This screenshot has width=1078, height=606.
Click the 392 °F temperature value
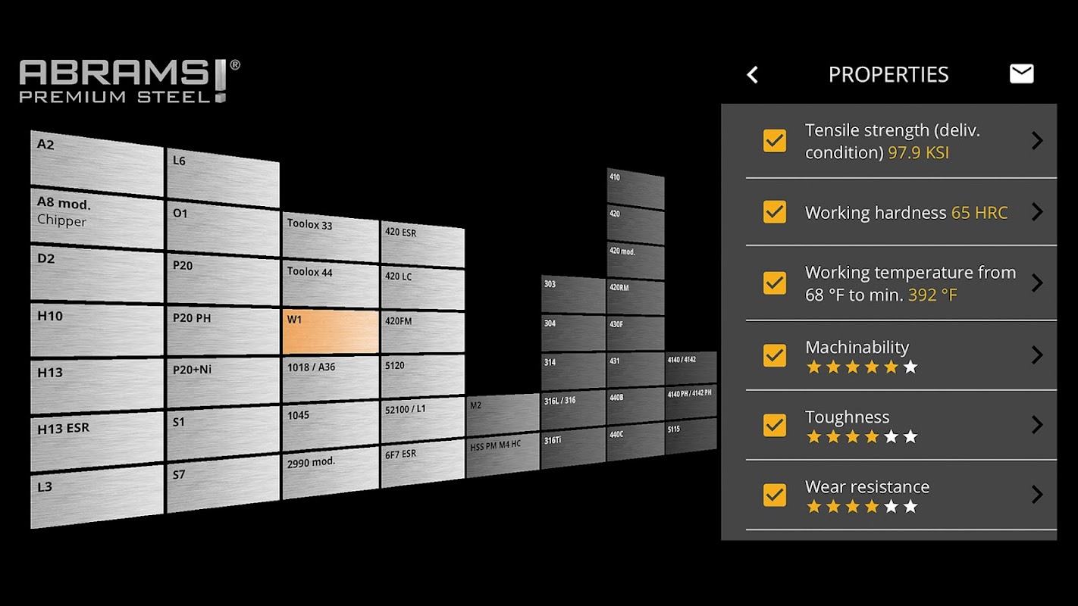coord(933,295)
